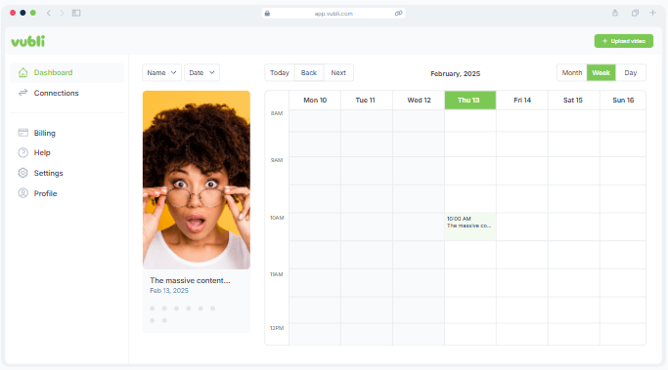Click the browser back arrow
The width and height of the screenshot is (668, 370).
[x=49, y=14]
